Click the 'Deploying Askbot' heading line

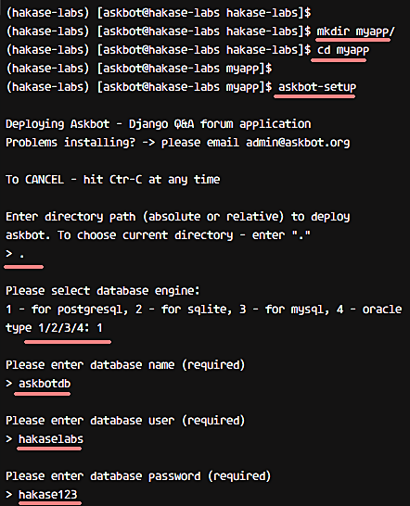pyautogui.click(x=159, y=124)
